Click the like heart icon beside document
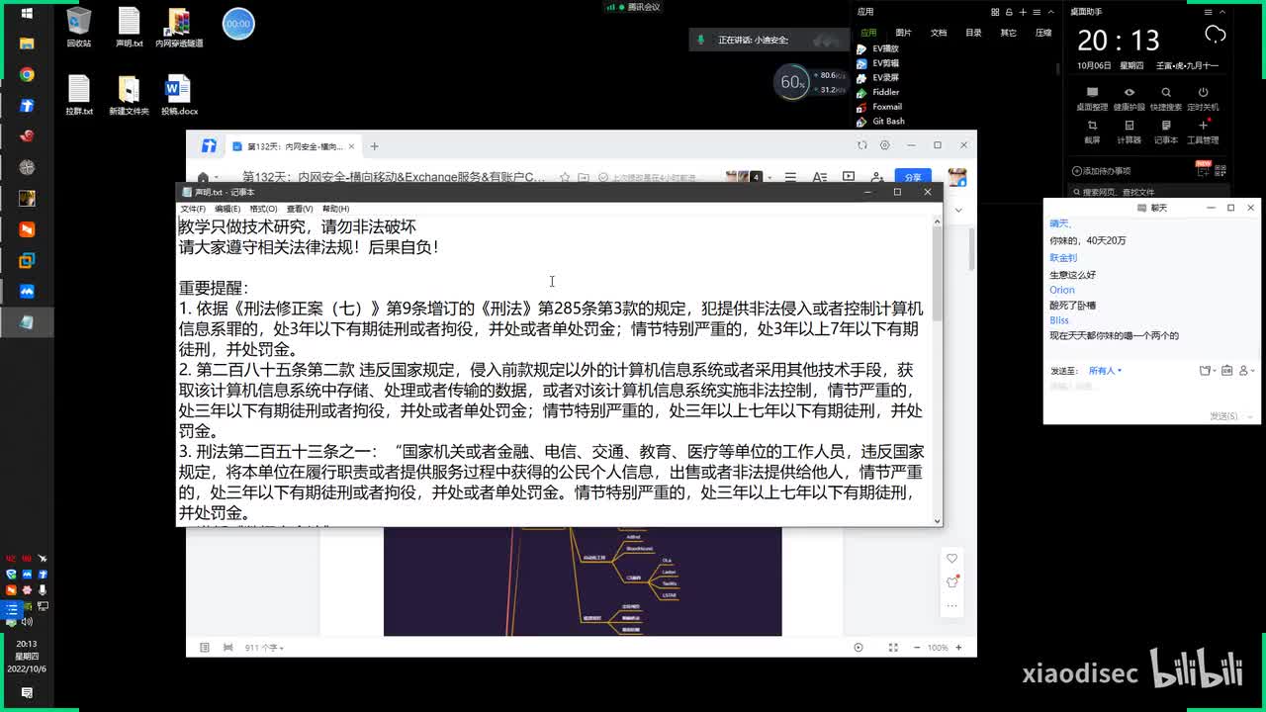This screenshot has width=1266, height=712. pos(952,559)
